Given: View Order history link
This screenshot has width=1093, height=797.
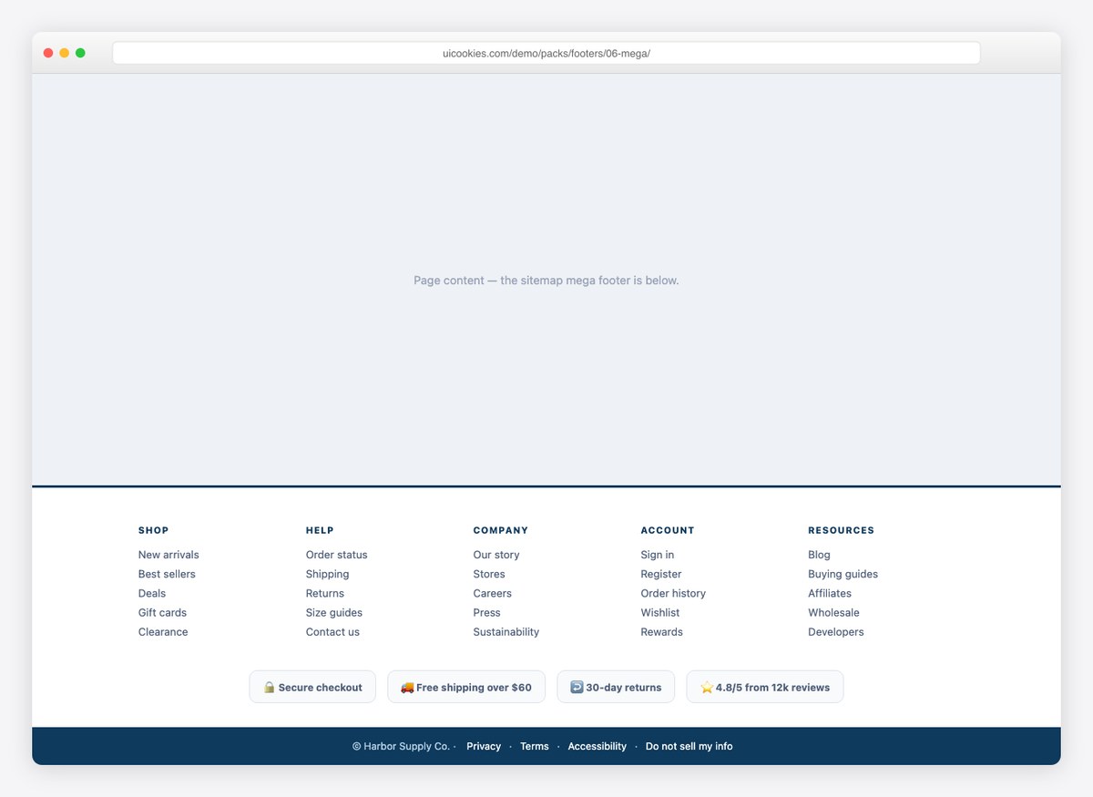Looking at the screenshot, I should point(673,593).
